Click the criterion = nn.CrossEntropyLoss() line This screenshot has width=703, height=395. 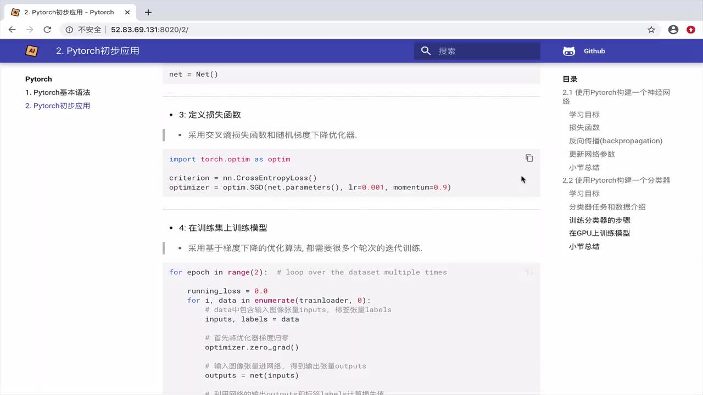(243, 178)
